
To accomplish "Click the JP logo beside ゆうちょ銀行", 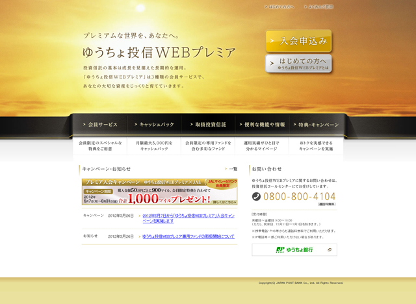I will click(280, 249).
